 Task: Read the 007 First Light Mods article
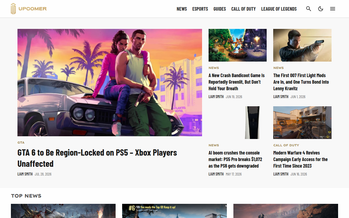[301, 82]
